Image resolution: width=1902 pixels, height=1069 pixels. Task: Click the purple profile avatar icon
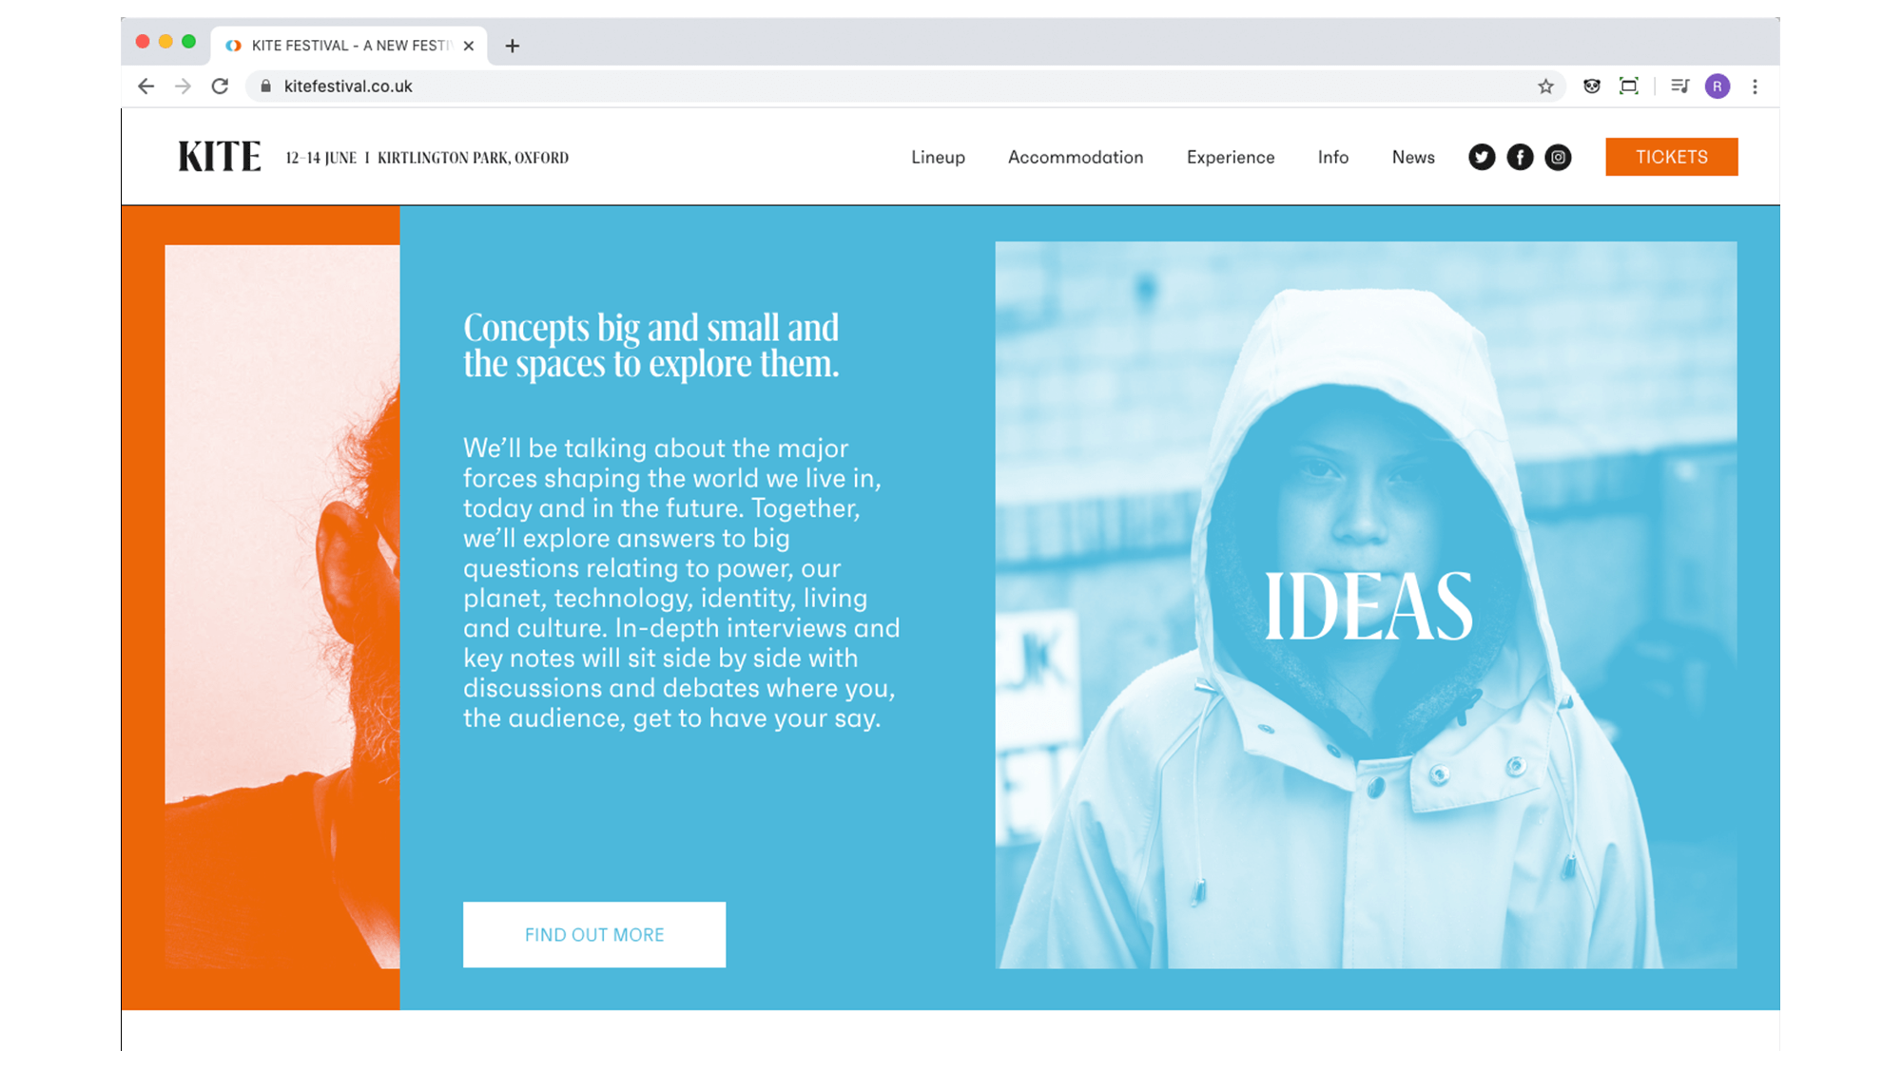(1717, 86)
